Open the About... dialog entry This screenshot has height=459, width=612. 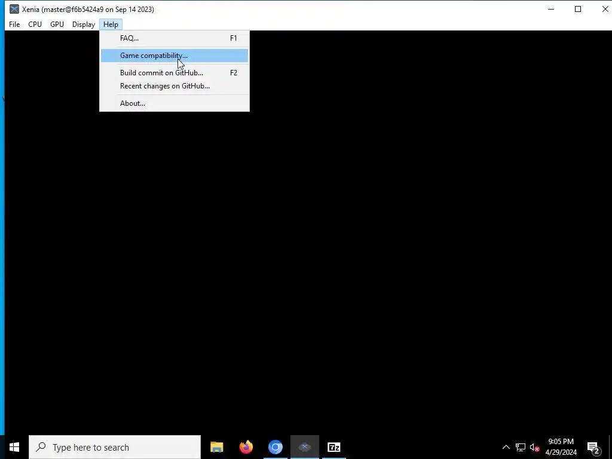[x=175, y=103]
